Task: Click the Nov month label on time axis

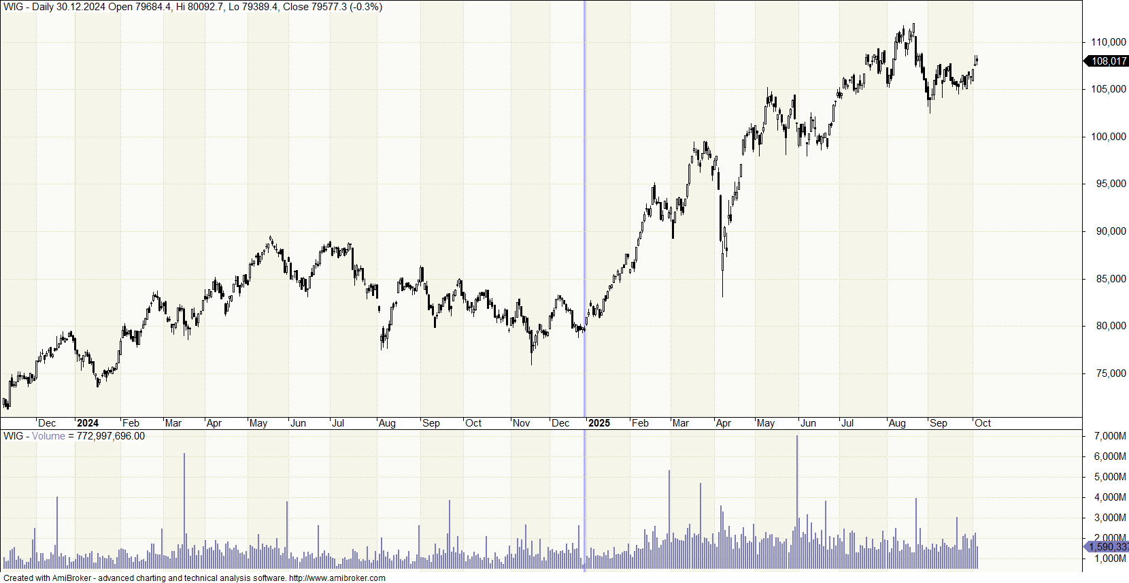Action: pyautogui.click(x=521, y=423)
